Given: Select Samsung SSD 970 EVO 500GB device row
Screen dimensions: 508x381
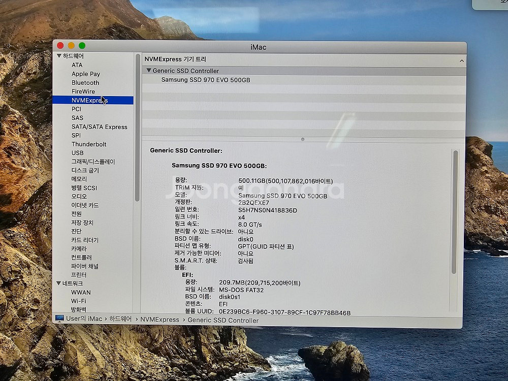Looking at the screenshot, I should point(304,80).
